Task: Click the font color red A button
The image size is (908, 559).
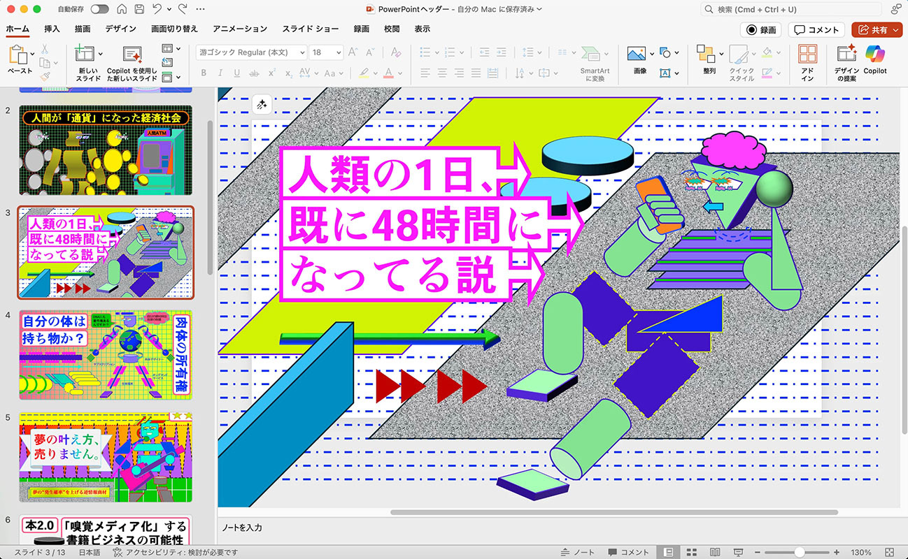Action: click(387, 73)
